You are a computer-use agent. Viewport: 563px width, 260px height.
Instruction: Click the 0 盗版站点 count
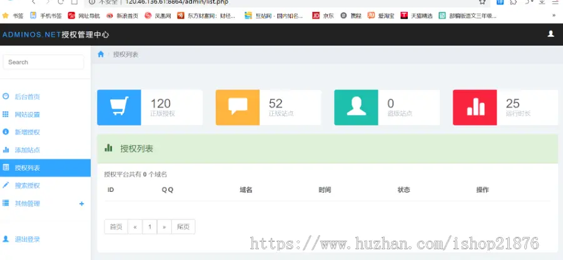point(390,104)
